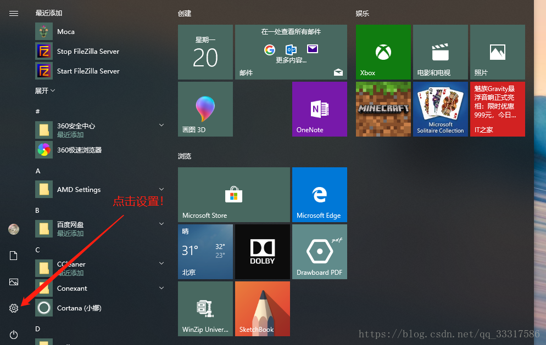Viewport: 546px width, 345px height.
Task: Open the Dolby tile
Action: (x=263, y=252)
